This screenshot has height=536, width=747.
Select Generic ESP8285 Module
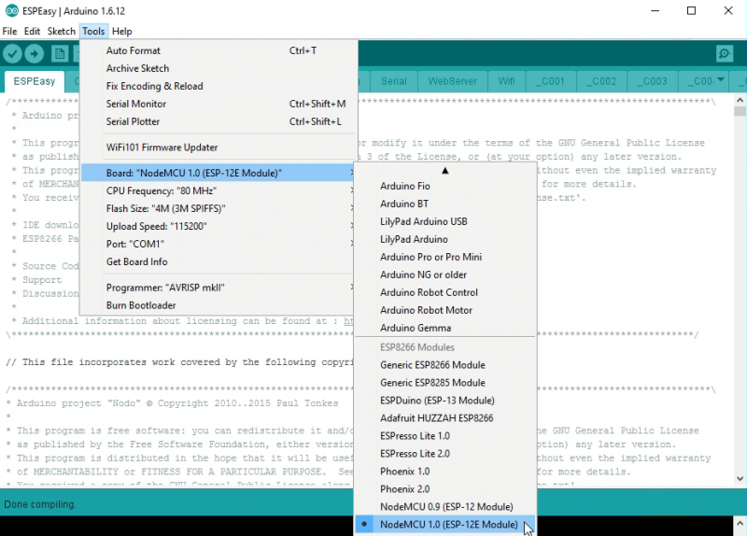pyautogui.click(x=445, y=383)
